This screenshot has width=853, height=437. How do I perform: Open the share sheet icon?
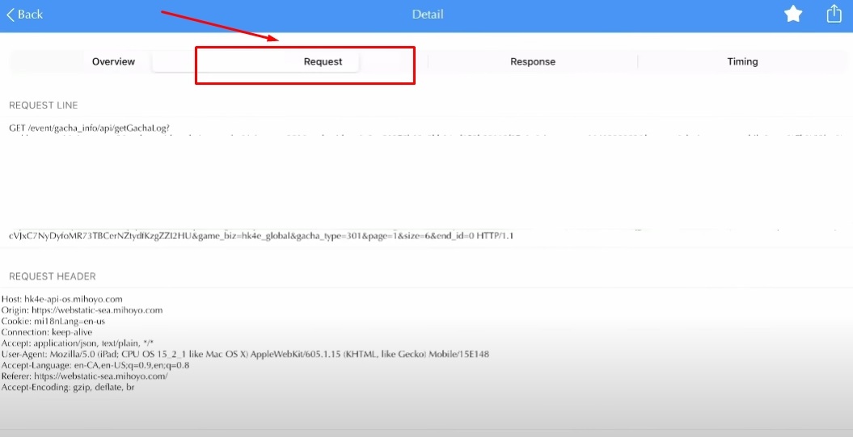(x=834, y=15)
